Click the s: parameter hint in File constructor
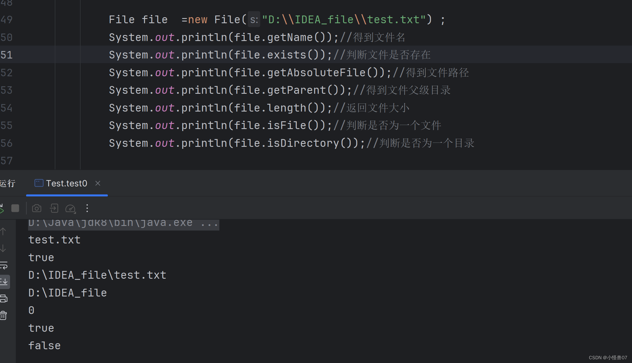This screenshot has width=632, height=363. click(254, 20)
